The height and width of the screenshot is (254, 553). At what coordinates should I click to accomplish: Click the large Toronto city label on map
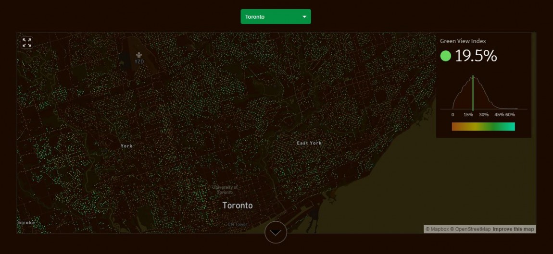pyautogui.click(x=237, y=206)
